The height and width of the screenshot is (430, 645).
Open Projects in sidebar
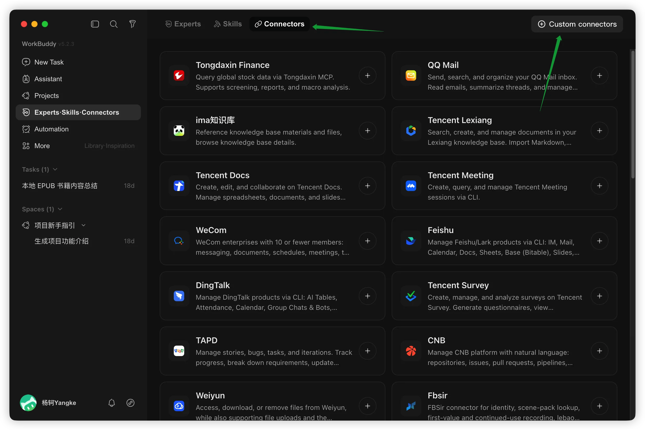pyautogui.click(x=78, y=96)
